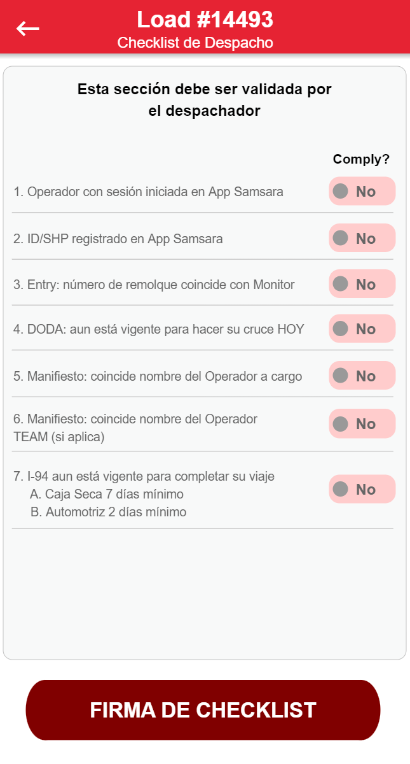Tap the back arrow icon

[x=28, y=28]
